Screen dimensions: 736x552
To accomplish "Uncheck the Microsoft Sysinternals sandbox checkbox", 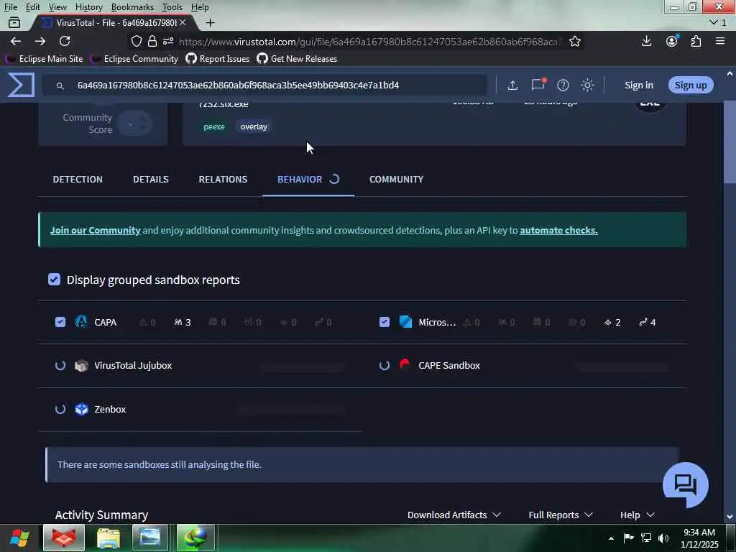I will click(x=385, y=322).
